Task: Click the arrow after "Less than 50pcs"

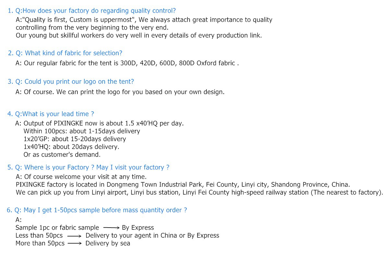Action: 74,236
